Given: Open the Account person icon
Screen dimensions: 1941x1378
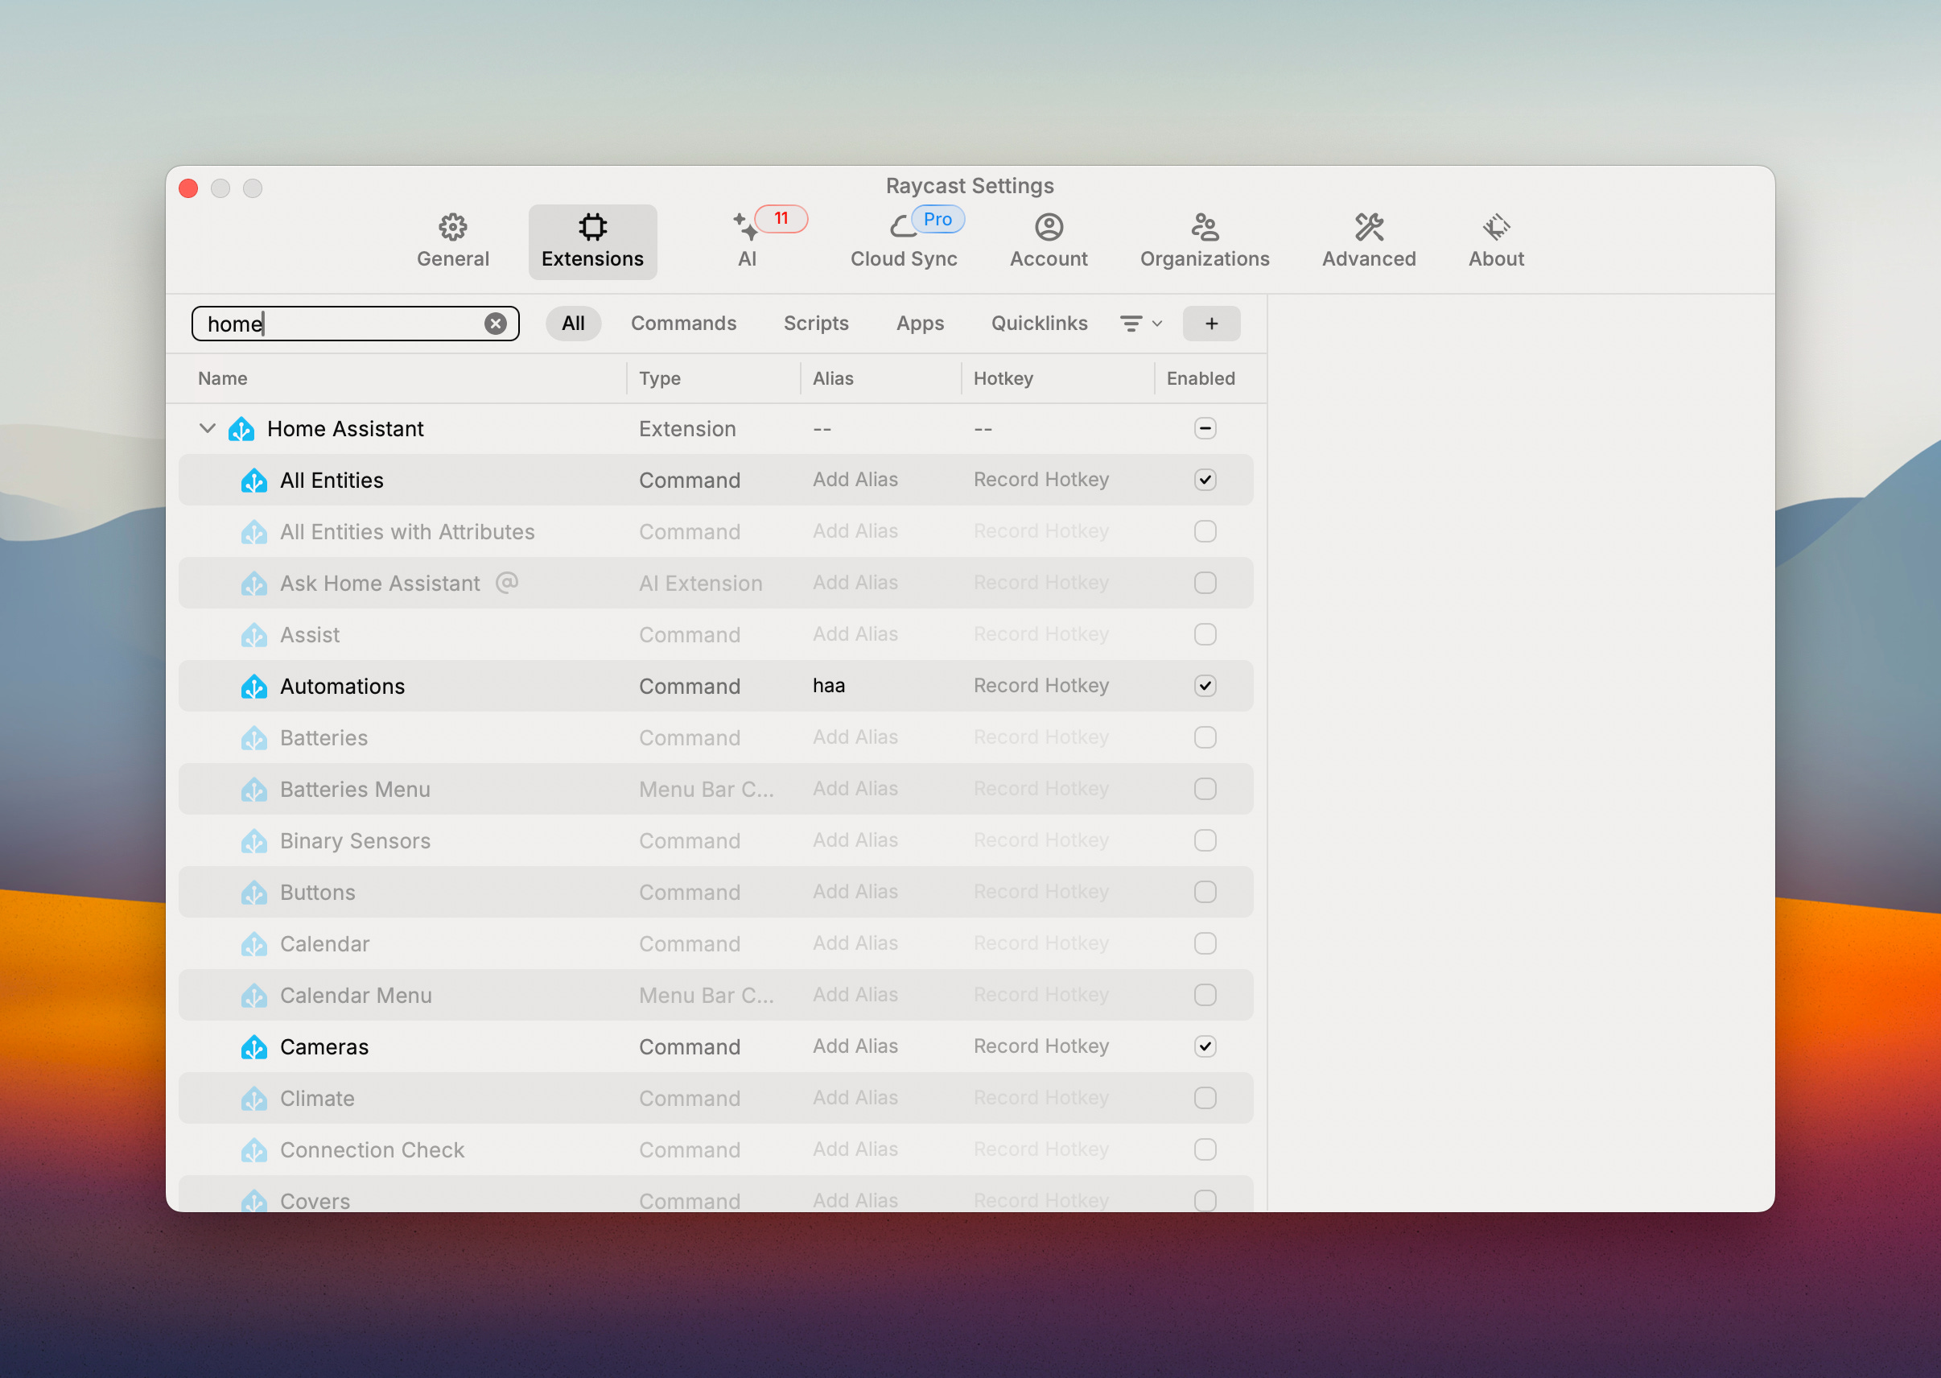Looking at the screenshot, I should [x=1049, y=226].
